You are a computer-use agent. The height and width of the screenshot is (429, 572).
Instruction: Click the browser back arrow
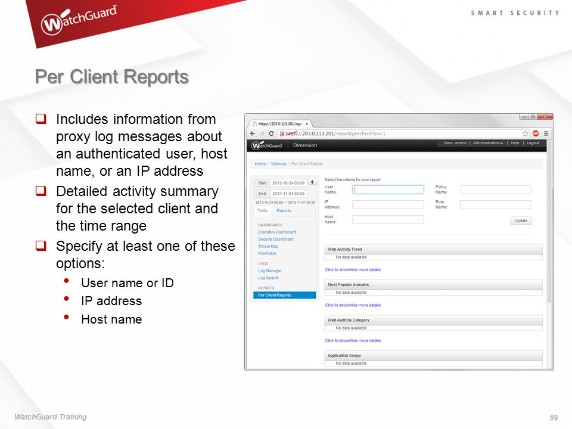point(253,133)
